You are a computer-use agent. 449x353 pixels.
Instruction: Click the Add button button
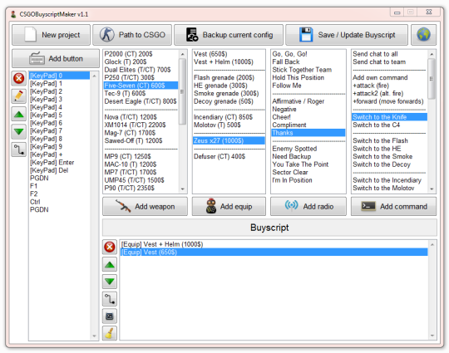coord(56,58)
